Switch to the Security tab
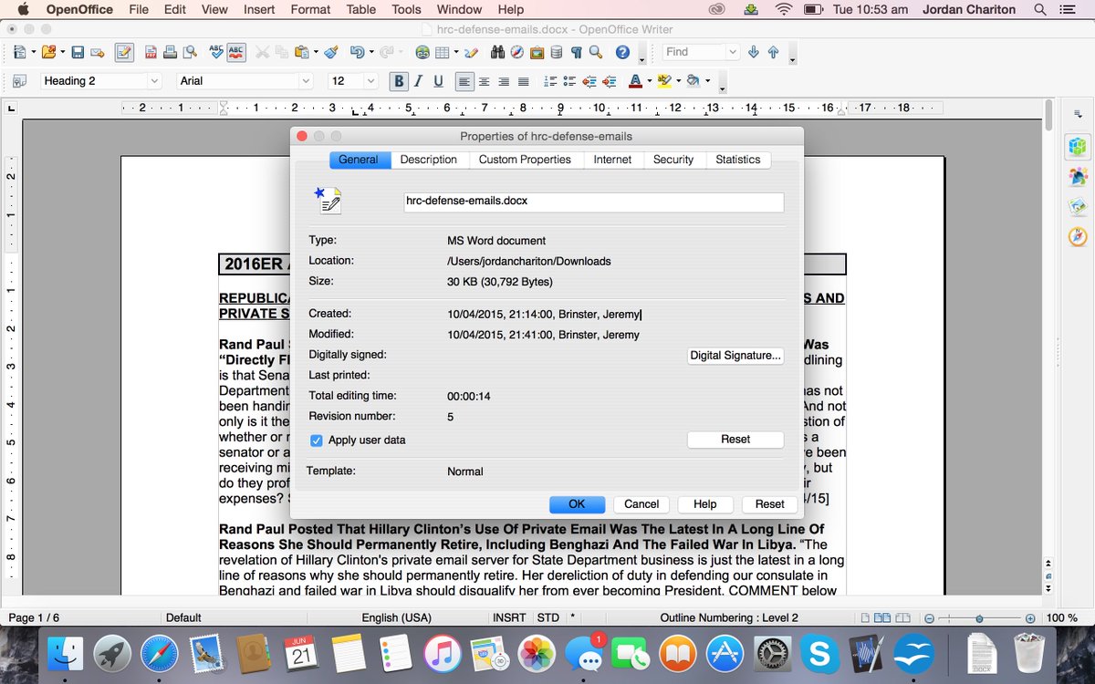The height and width of the screenshot is (684, 1095). [673, 160]
